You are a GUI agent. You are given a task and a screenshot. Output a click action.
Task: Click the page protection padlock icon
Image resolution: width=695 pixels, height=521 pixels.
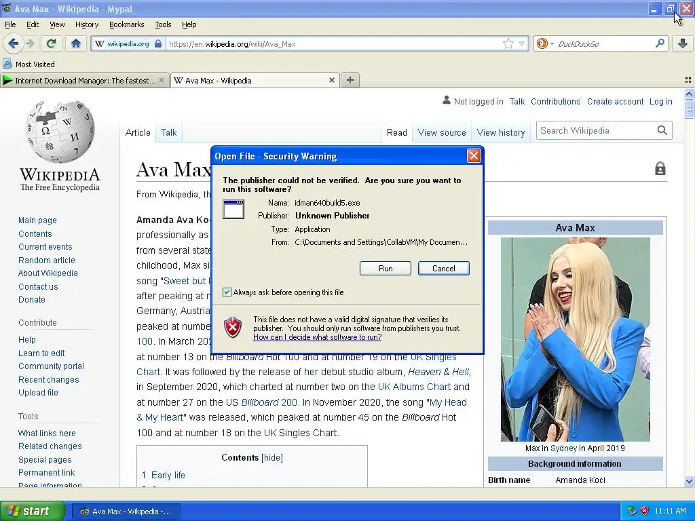(660, 169)
